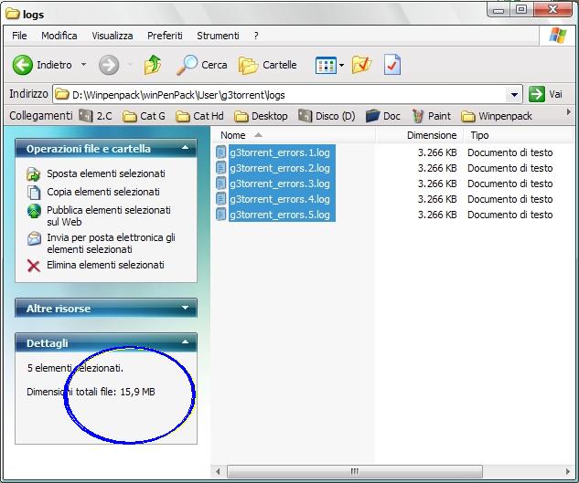Image resolution: width=579 pixels, height=483 pixels.
Task: Open the Winpenpack folder link
Action: [497, 116]
